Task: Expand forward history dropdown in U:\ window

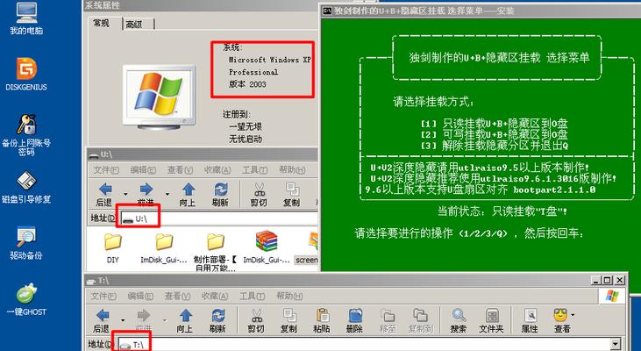Action: (167, 194)
